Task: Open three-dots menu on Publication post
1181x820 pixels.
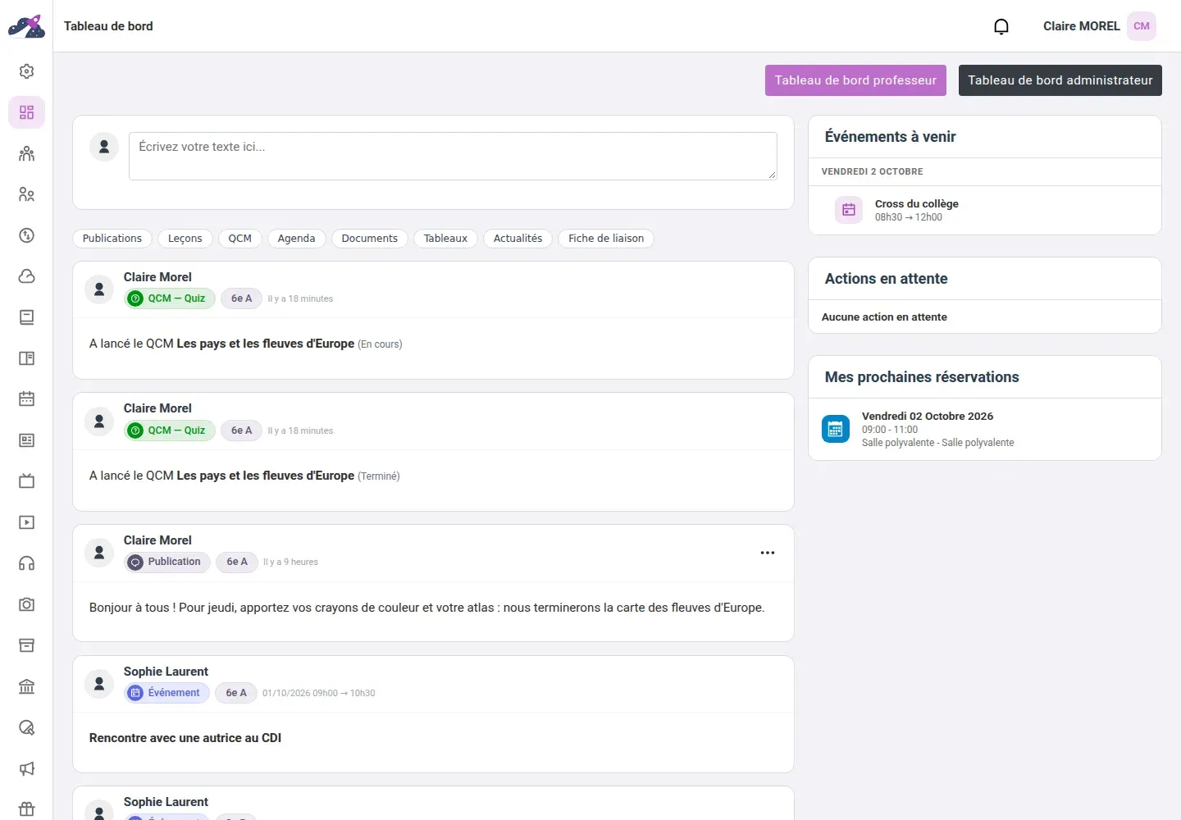Action: [x=768, y=553]
